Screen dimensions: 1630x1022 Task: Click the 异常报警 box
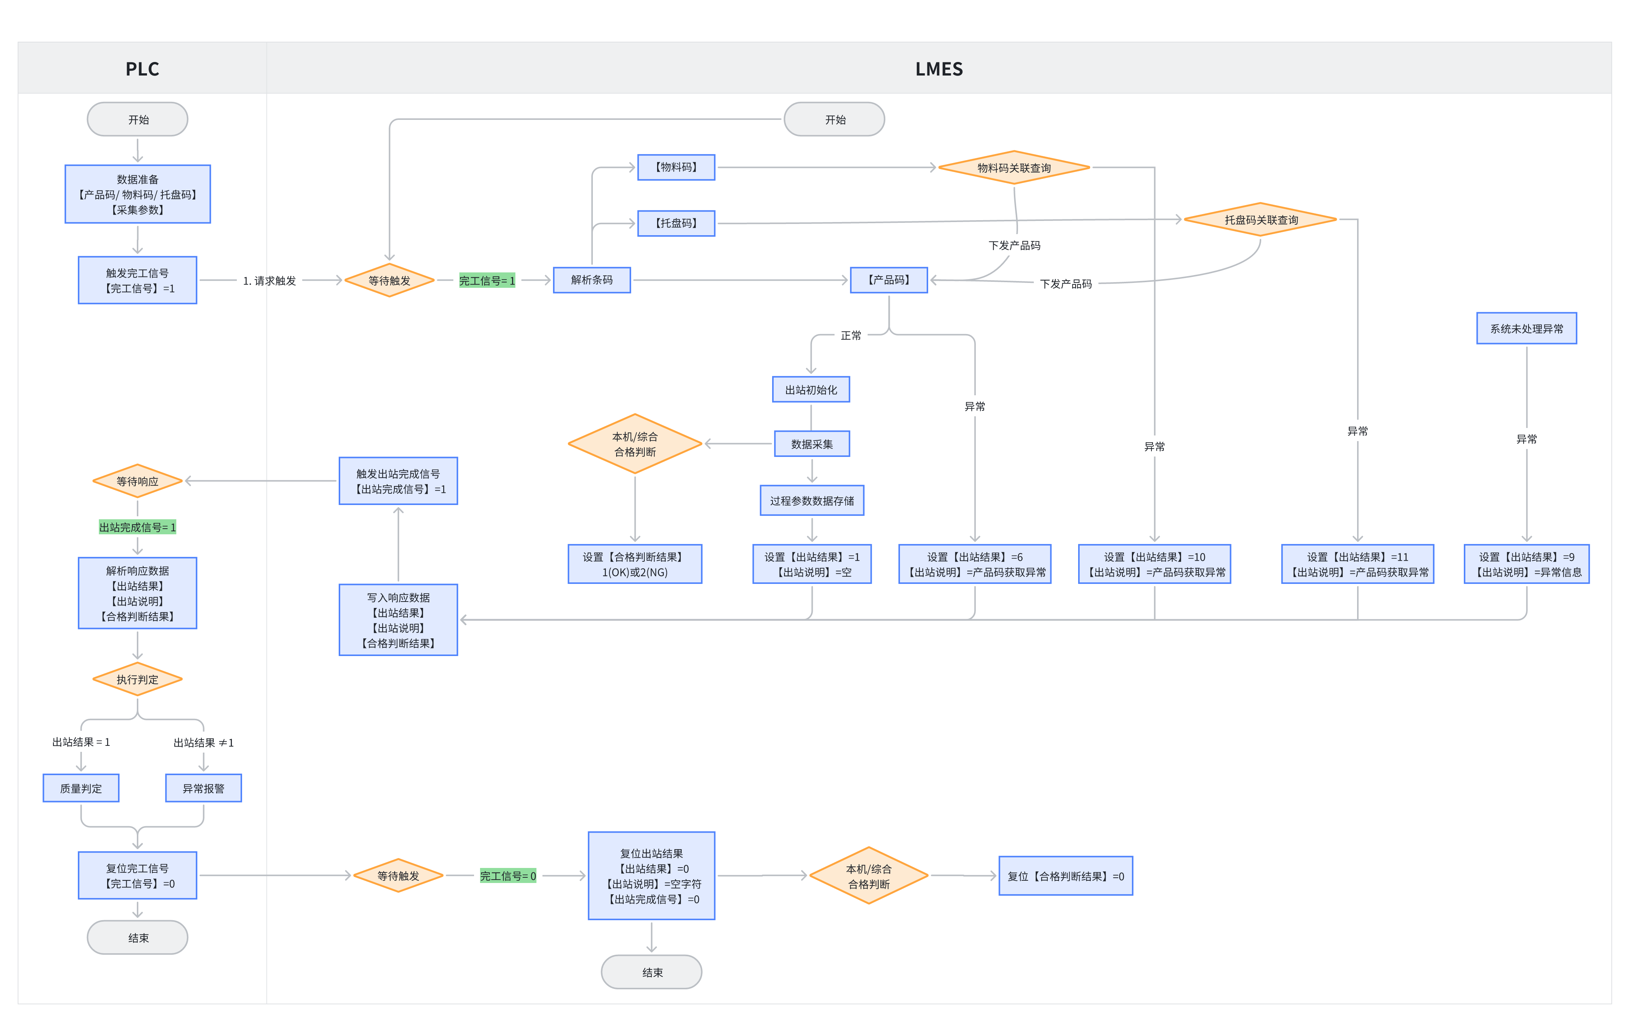203,788
